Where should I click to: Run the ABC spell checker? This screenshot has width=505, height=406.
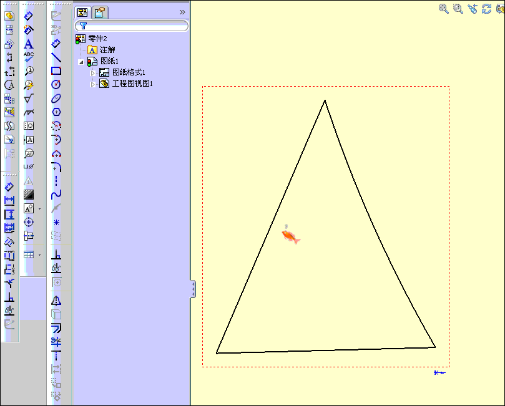pyautogui.click(x=28, y=57)
